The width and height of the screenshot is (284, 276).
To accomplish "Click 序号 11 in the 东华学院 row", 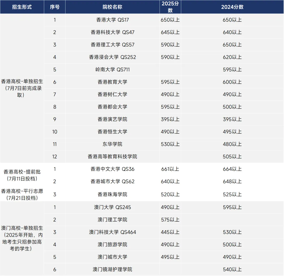I will (55, 144).
